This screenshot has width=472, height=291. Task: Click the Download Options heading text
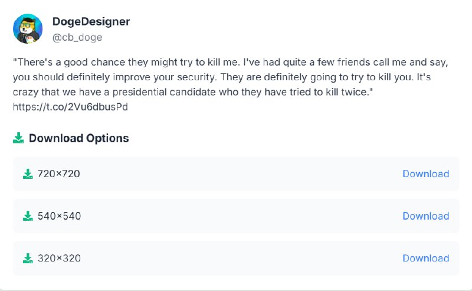coord(78,138)
